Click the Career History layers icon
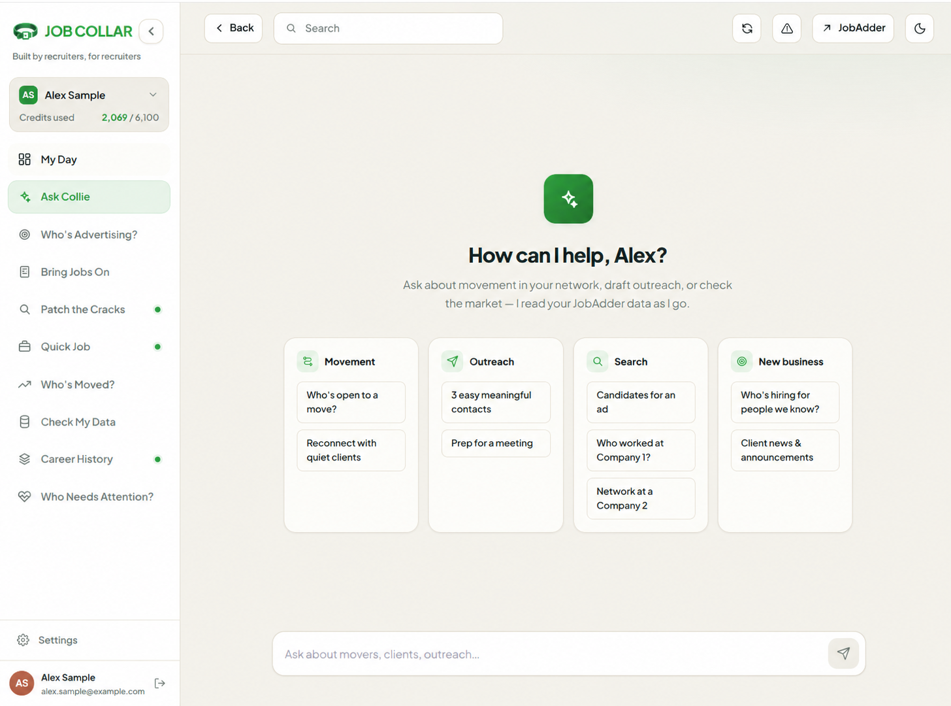This screenshot has height=706, width=951. 25,459
